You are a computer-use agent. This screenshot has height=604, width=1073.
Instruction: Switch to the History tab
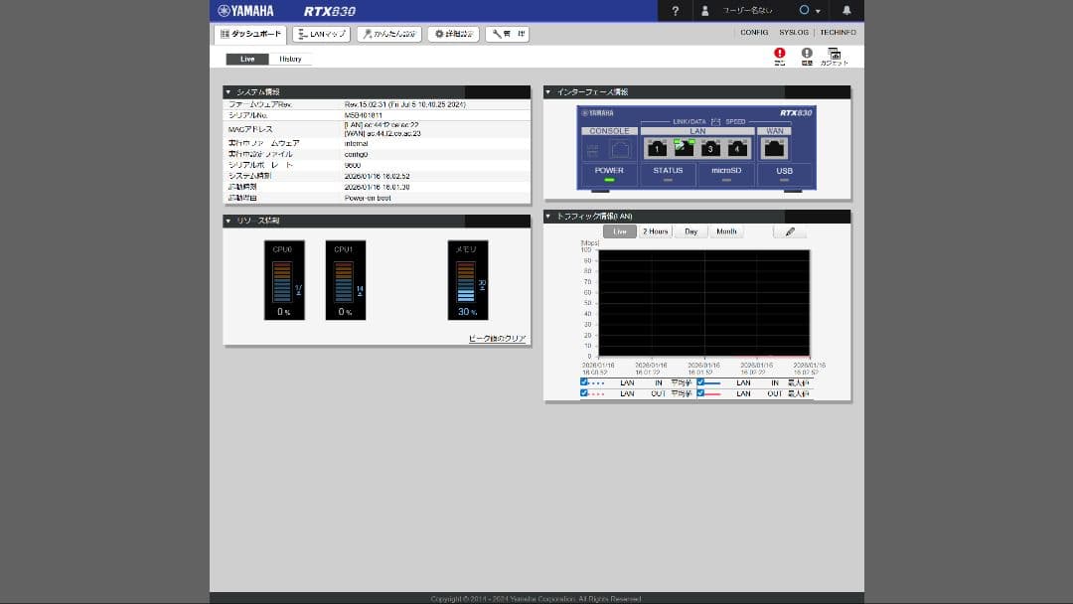pos(290,59)
